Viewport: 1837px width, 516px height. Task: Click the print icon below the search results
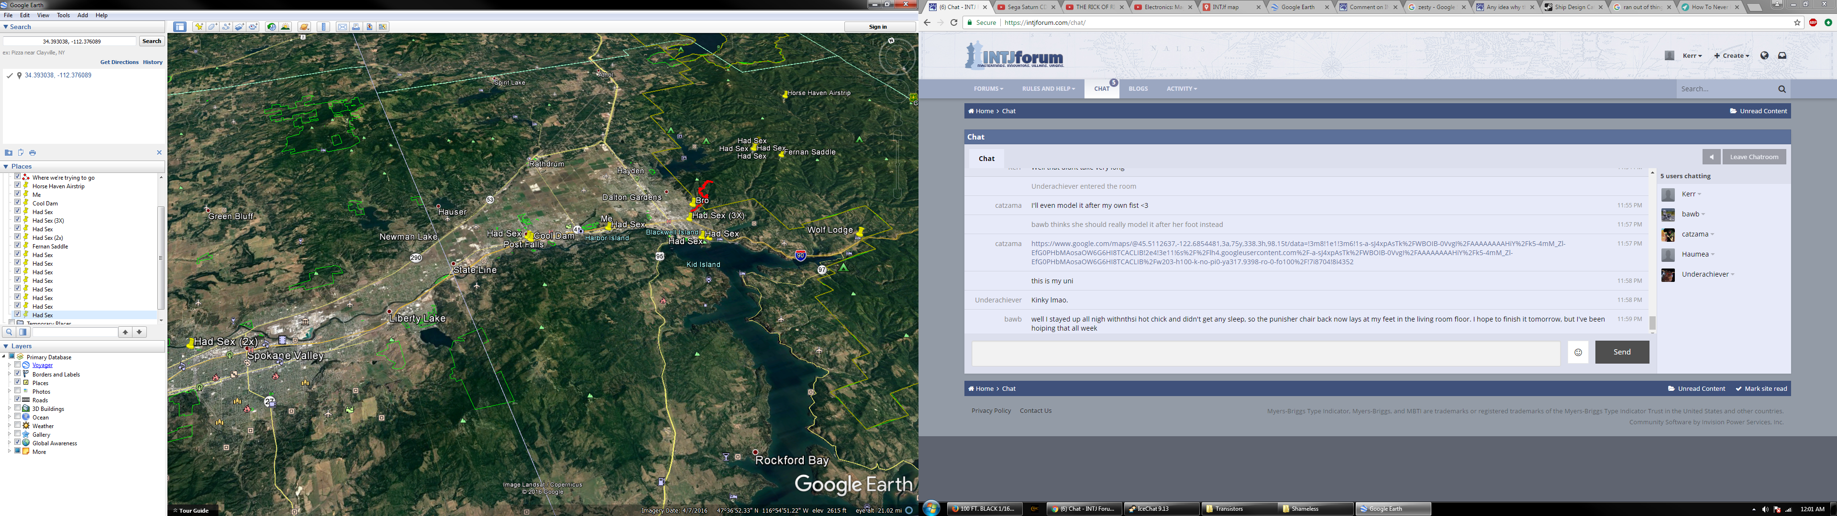33,152
